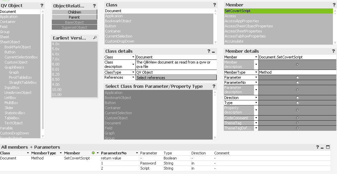The height and width of the screenshot is (174, 337).
Task: Maximize the All members + Parameters table
Action: (328, 147)
